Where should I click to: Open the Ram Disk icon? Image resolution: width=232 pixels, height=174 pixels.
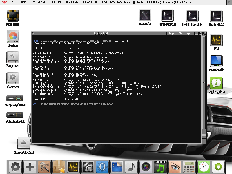[x=13, y=16]
